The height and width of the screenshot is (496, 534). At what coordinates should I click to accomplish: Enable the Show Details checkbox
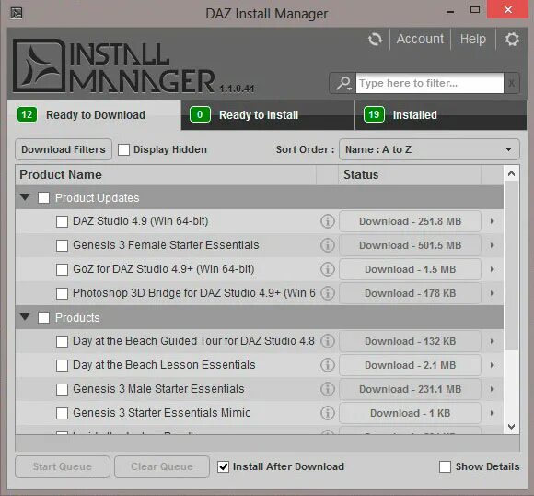coord(445,466)
